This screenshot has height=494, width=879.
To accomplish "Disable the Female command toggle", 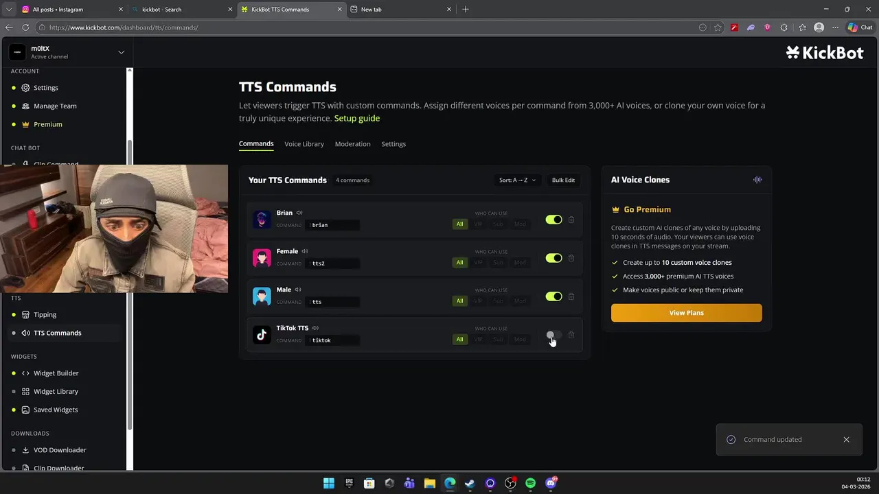I will (x=553, y=258).
